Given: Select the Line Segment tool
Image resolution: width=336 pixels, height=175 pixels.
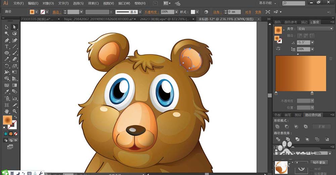Looking at the screenshot, I should point(14,46).
